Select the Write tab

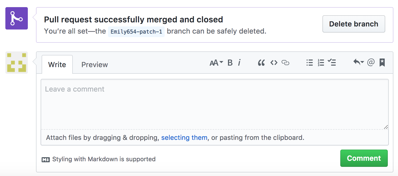point(57,65)
